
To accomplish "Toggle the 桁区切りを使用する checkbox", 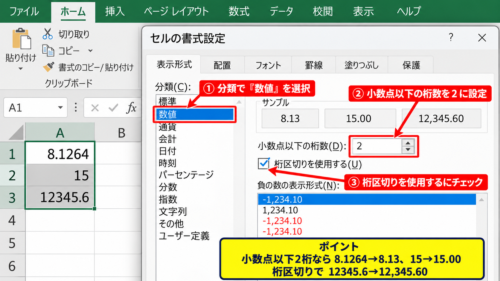I will [x=263, y=164].
